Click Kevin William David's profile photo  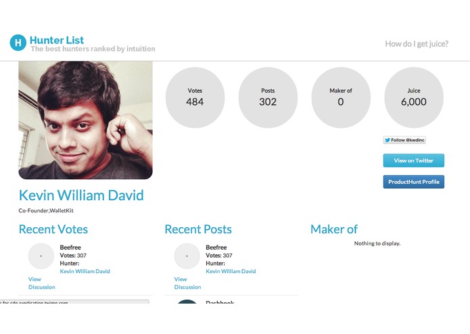[x=85, y=120]
